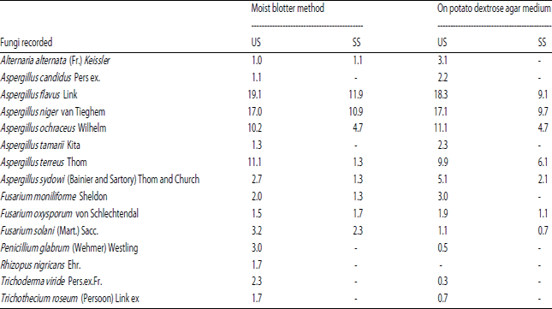Select the Alternaria alternata row label

[56, 61]
